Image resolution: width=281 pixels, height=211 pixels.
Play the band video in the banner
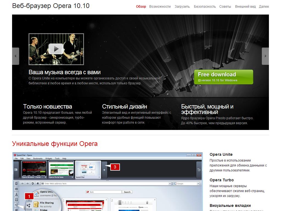pyautogui.click(x=56, y=49)
